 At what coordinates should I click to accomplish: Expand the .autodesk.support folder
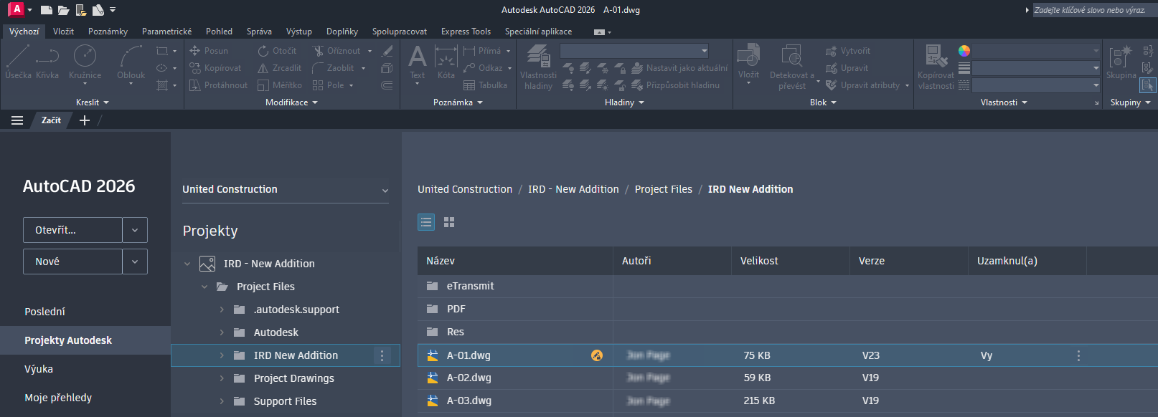pos(222,310)
